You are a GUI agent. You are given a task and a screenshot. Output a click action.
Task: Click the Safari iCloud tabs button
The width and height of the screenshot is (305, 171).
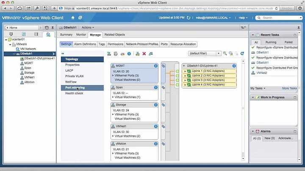point(19,8)
